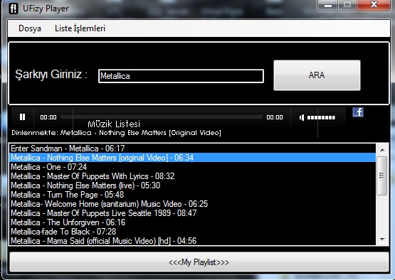Open the Dosya menu

(x=30, y=28)
